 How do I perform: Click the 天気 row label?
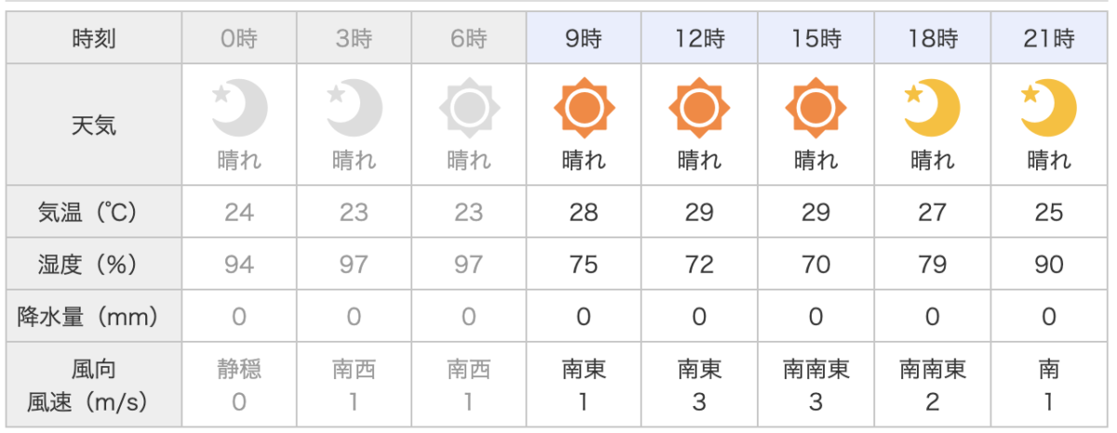(94, 125)
